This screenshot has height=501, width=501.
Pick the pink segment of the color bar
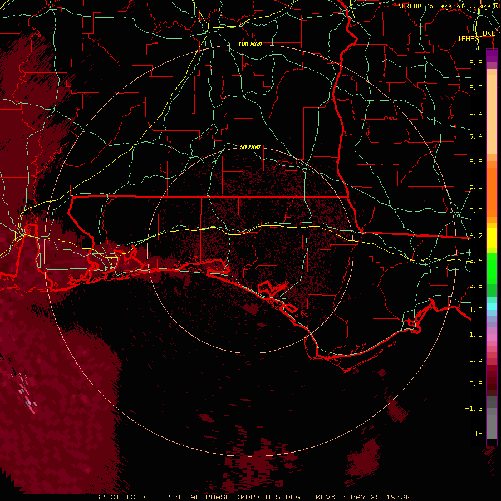(492, 337)
